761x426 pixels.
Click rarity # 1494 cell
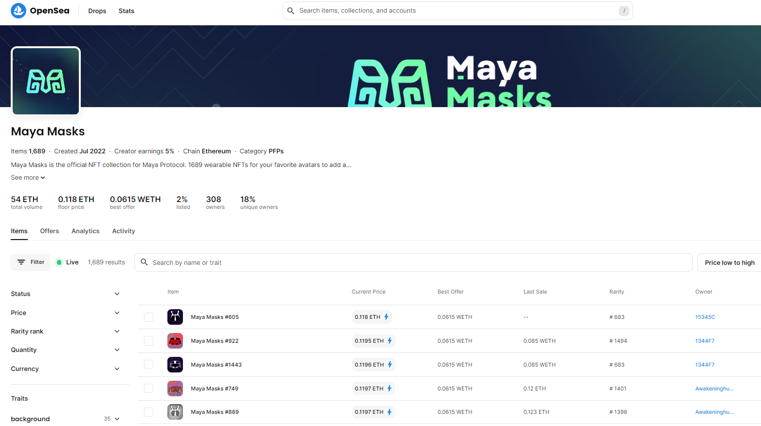(x=618, y=341)
